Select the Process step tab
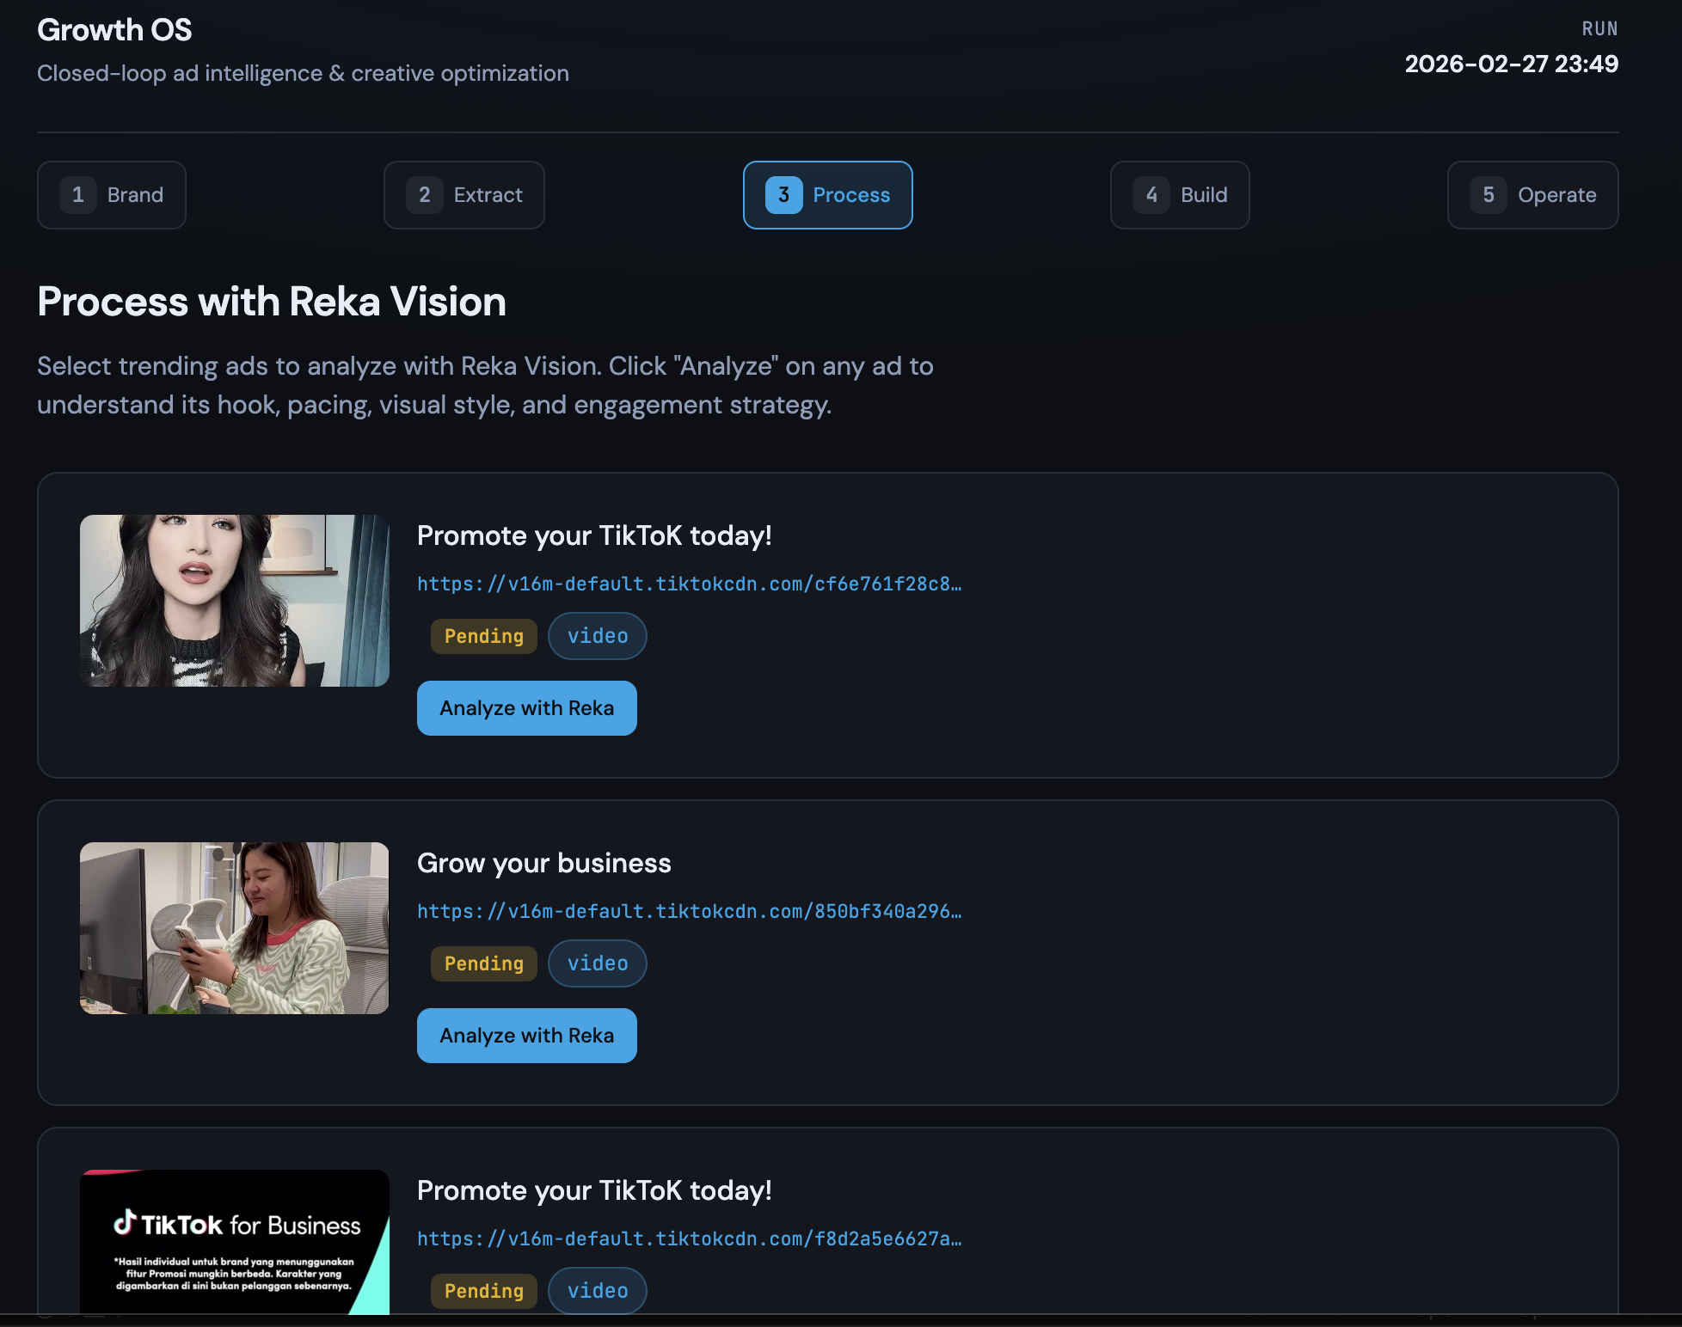Viewport: 1682px width, 1327px height. 828,195
